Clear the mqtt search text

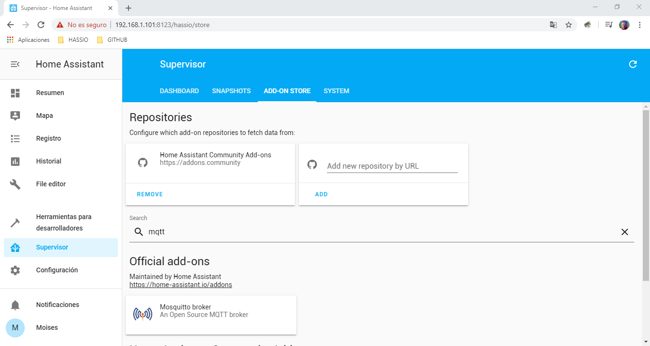tap(625, 232)
